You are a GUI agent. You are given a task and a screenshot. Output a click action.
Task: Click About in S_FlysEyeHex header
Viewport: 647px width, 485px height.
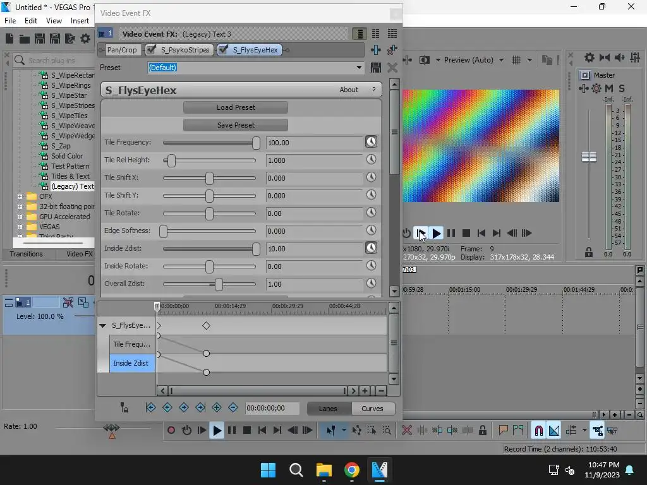349,90
